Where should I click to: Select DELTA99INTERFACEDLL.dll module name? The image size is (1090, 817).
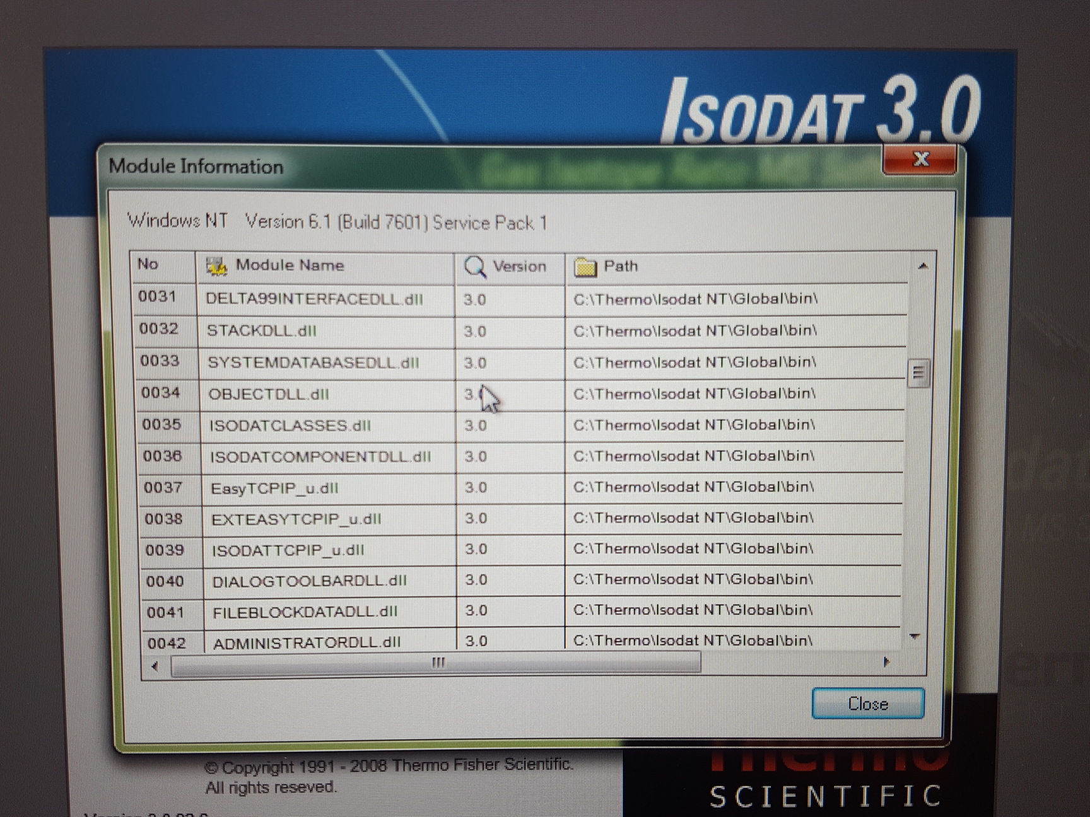point(315,299)
